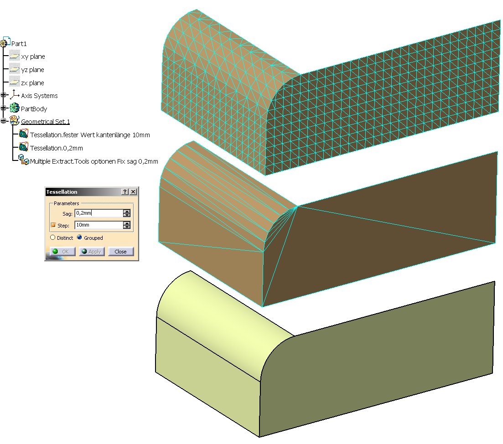
Task: Expand the PartBody node
Action: tap(4, 108)
